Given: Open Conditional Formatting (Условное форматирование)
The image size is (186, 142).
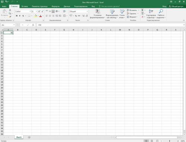Looking at the screenshot, I should 97,14.
